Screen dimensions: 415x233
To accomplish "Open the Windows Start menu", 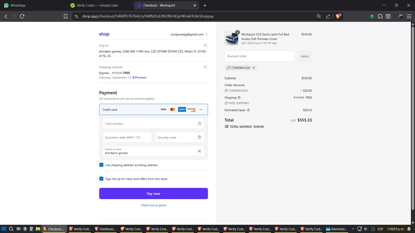I will 4,229.
